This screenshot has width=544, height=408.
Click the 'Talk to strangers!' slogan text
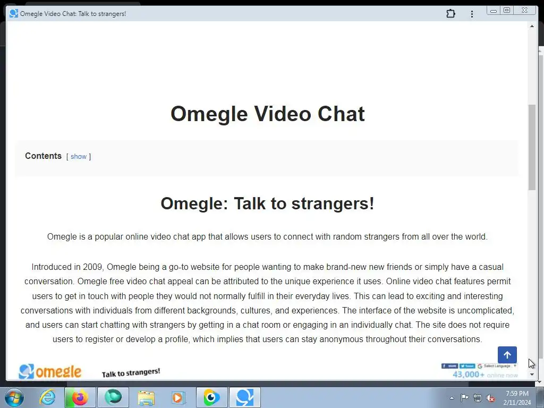tap(131, 372)
